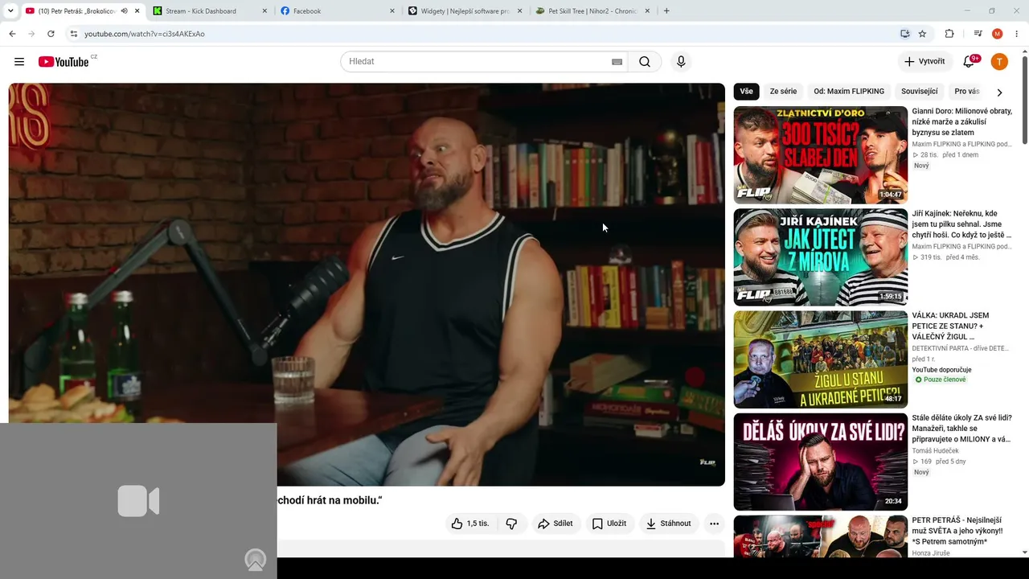Open Gianni Doro video title link
This screenshot has height=579, width=1029.
[961, 122]
